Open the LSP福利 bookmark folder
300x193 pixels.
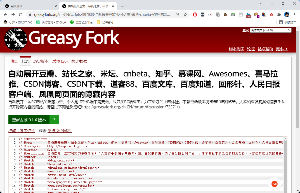click(105, 22)
